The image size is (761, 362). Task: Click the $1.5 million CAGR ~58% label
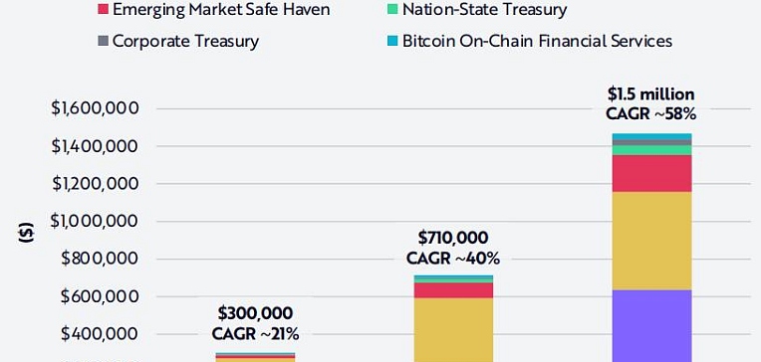(x=650, y=103)
